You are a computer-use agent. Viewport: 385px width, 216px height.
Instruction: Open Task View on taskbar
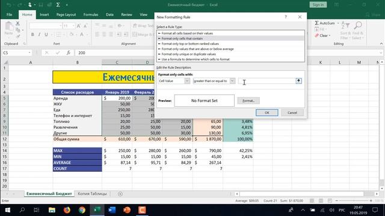click(37, 210)
